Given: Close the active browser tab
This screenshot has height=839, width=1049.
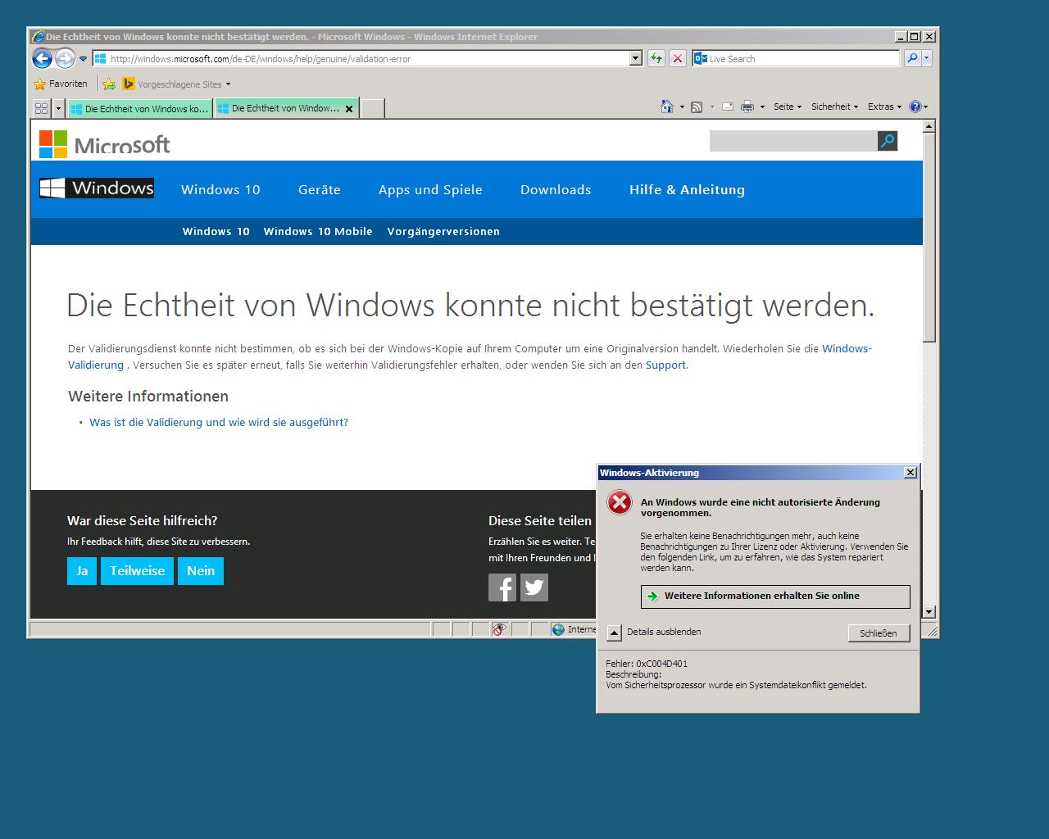Looking at the screenshot, I should click(349, 108).
